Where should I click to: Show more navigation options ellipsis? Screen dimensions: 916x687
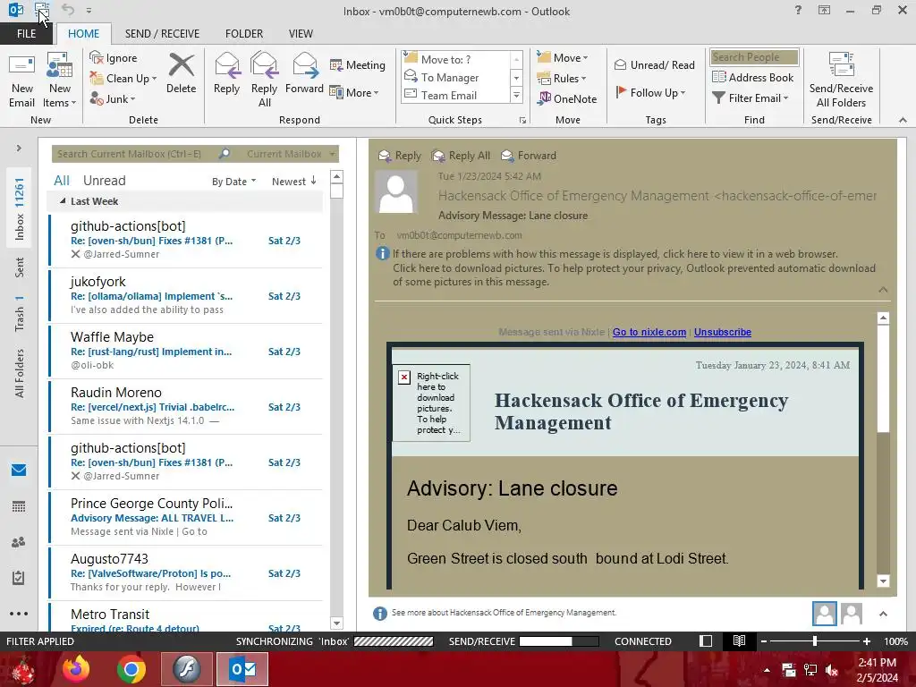[x=19, y=614]
